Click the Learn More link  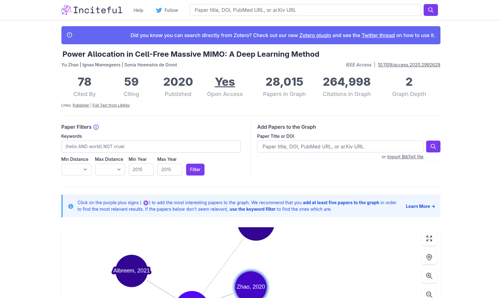420,206
